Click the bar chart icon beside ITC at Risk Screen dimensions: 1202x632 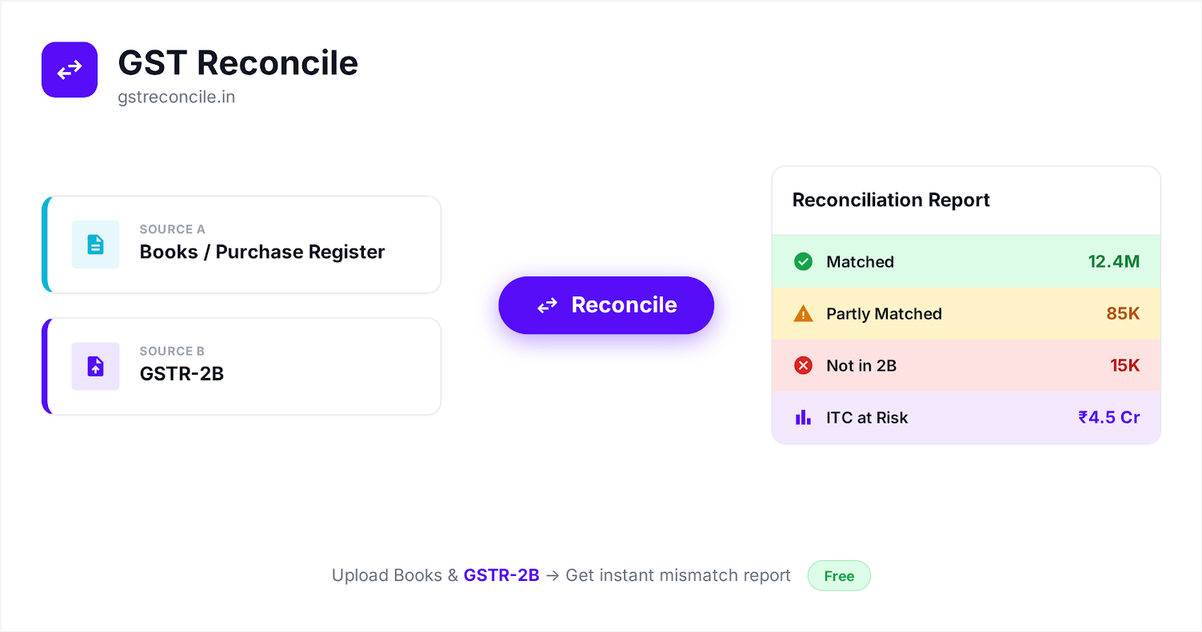click(x=803, y=417)
